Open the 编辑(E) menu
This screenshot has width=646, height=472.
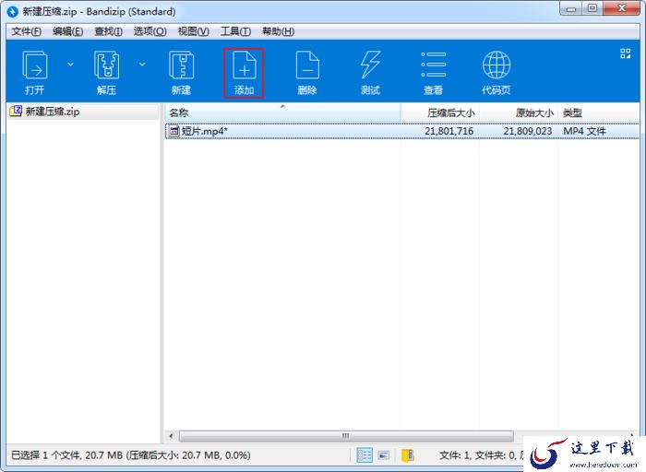pos(67,31)
